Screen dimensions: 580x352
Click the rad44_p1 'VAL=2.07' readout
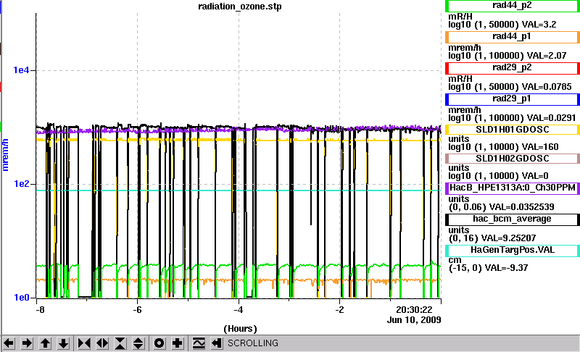coord(547,56)
